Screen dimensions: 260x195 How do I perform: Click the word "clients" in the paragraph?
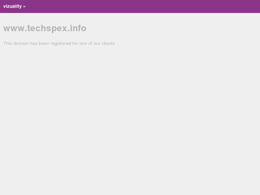click(108, 43)
